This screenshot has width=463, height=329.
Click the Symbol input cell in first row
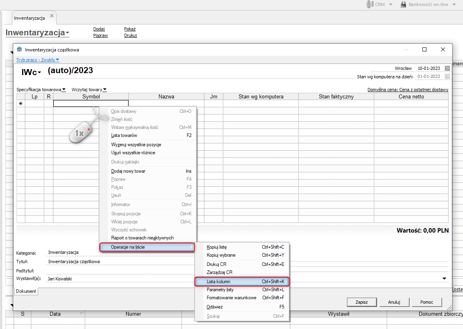91,104
